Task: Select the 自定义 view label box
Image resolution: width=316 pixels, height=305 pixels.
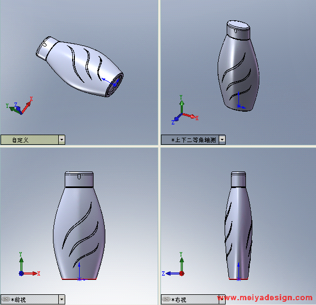Action: pyautogui.click(x=30, y=139)
